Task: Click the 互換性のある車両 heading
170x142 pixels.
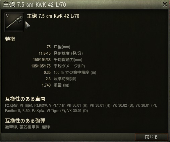Action: click(x=25, y=99)
